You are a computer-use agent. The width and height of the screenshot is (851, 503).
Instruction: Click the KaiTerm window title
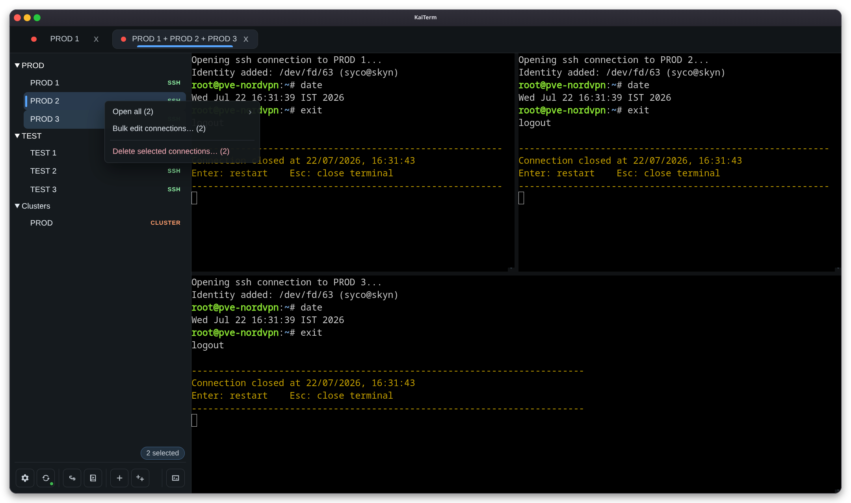(x=425, y=17)
